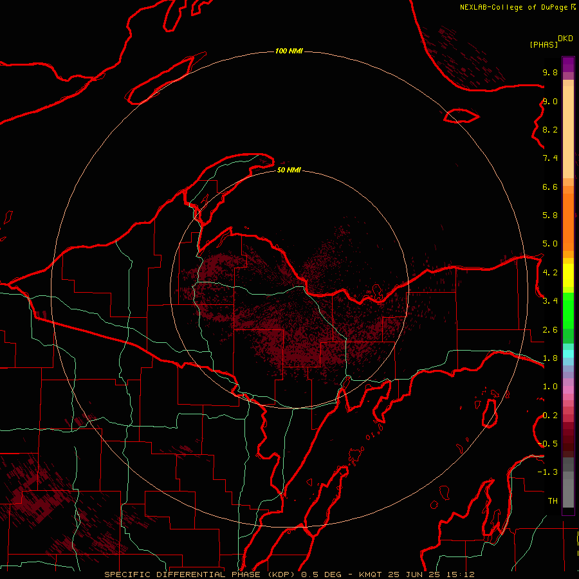Click the TH threshold legend label
The width and height of the screenshot is (579, 579).
(553, 501)
